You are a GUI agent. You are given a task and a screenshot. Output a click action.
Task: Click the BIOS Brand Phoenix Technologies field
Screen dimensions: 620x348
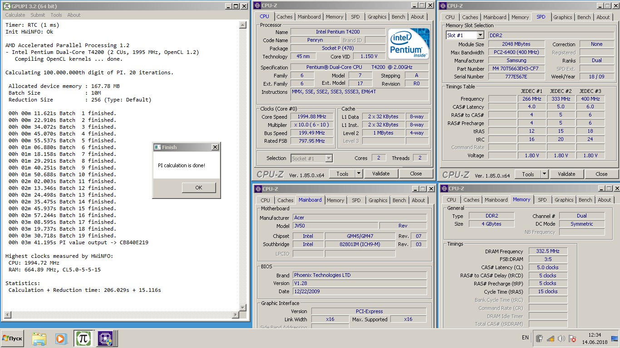tap(359, 275)
